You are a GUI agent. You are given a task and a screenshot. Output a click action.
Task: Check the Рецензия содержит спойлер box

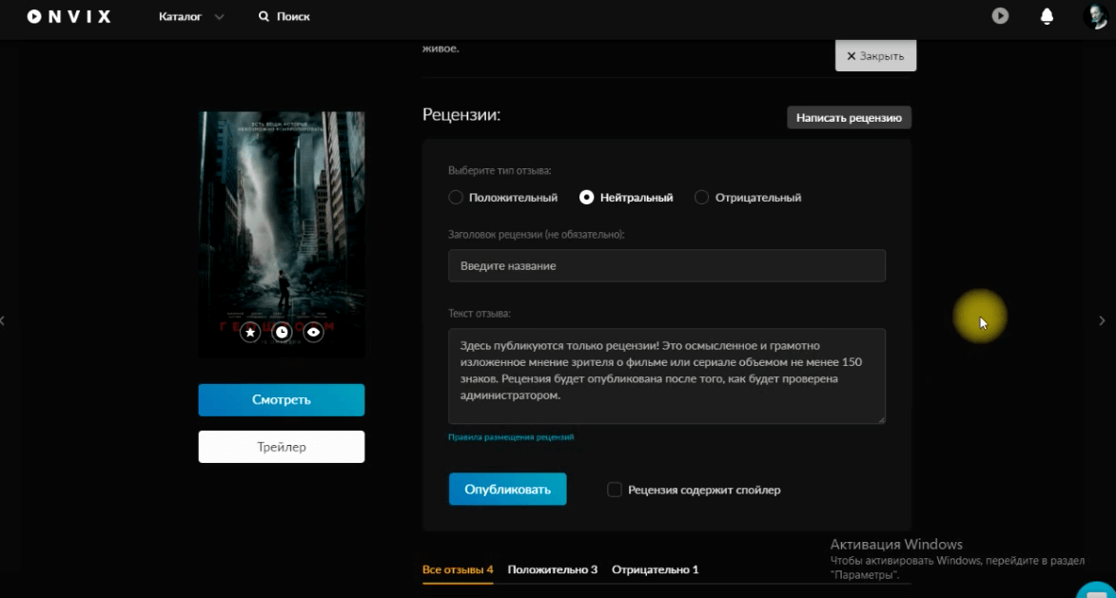(x=615, y=490)
